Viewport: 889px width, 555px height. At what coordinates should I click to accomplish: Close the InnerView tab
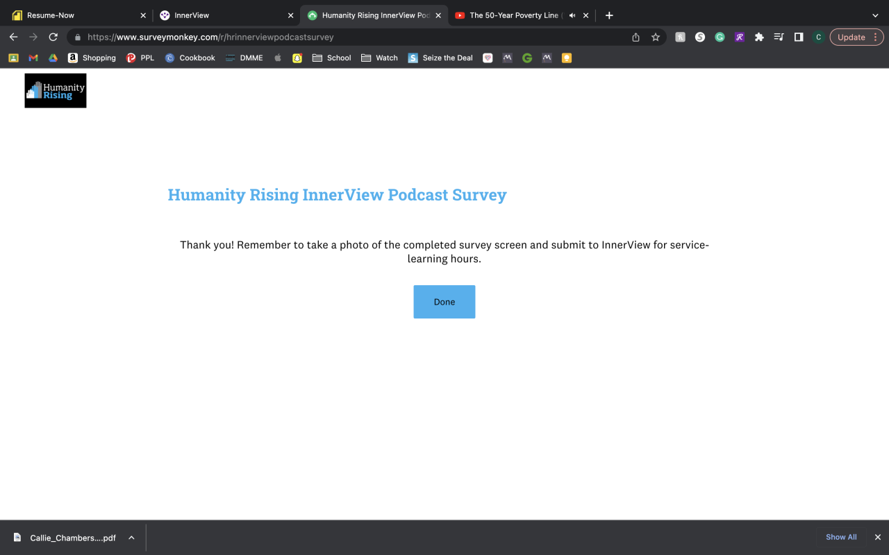290,15
